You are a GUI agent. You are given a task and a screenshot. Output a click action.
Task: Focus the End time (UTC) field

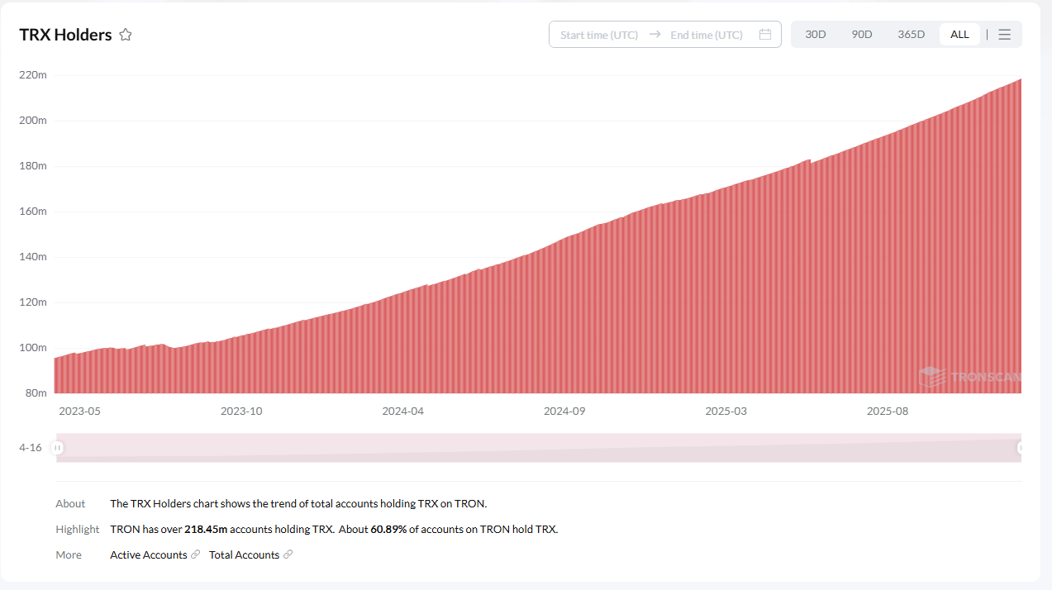[x=707, y=35]
